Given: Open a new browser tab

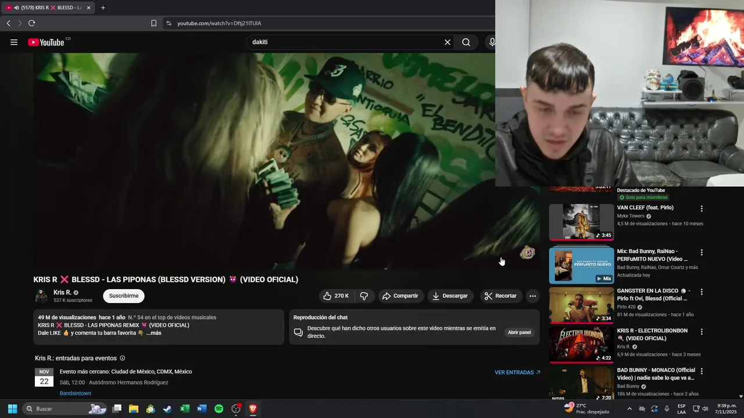Looking at the screenshot, I should (103, 8).
